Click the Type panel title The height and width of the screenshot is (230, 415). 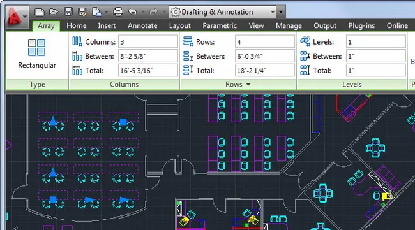point(37,85)
